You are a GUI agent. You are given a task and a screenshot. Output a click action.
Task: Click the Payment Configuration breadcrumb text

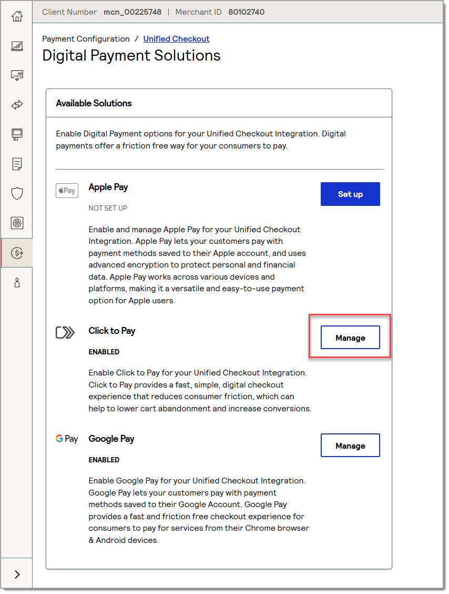(x=86, y=39)
